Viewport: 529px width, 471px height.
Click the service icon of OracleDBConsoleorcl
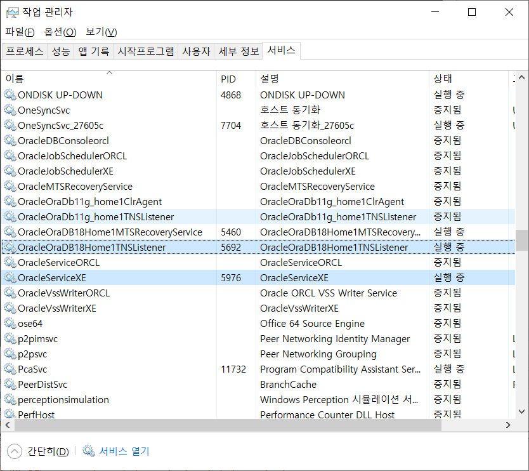click(x=10, y=140)
